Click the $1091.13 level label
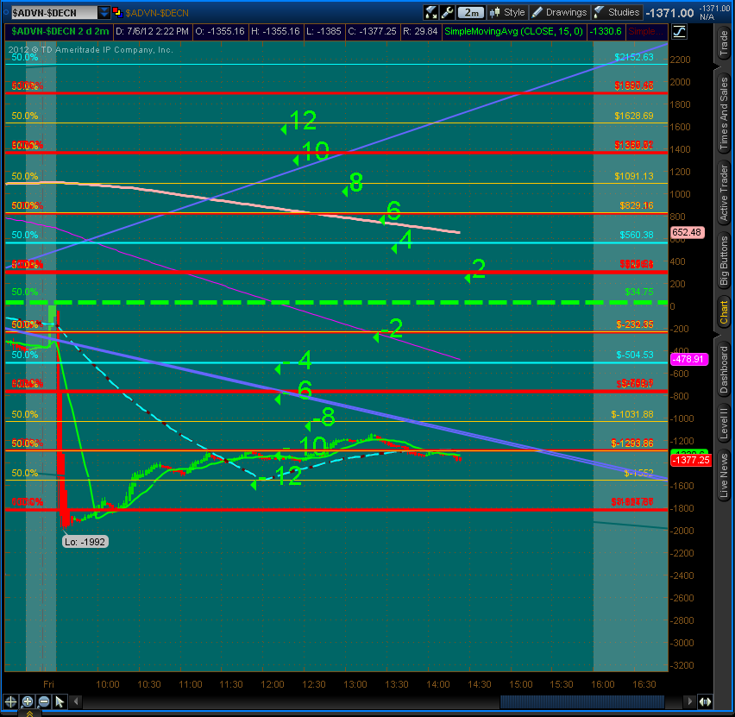Viewport: 735px width, 717px height. pos(634,176)
